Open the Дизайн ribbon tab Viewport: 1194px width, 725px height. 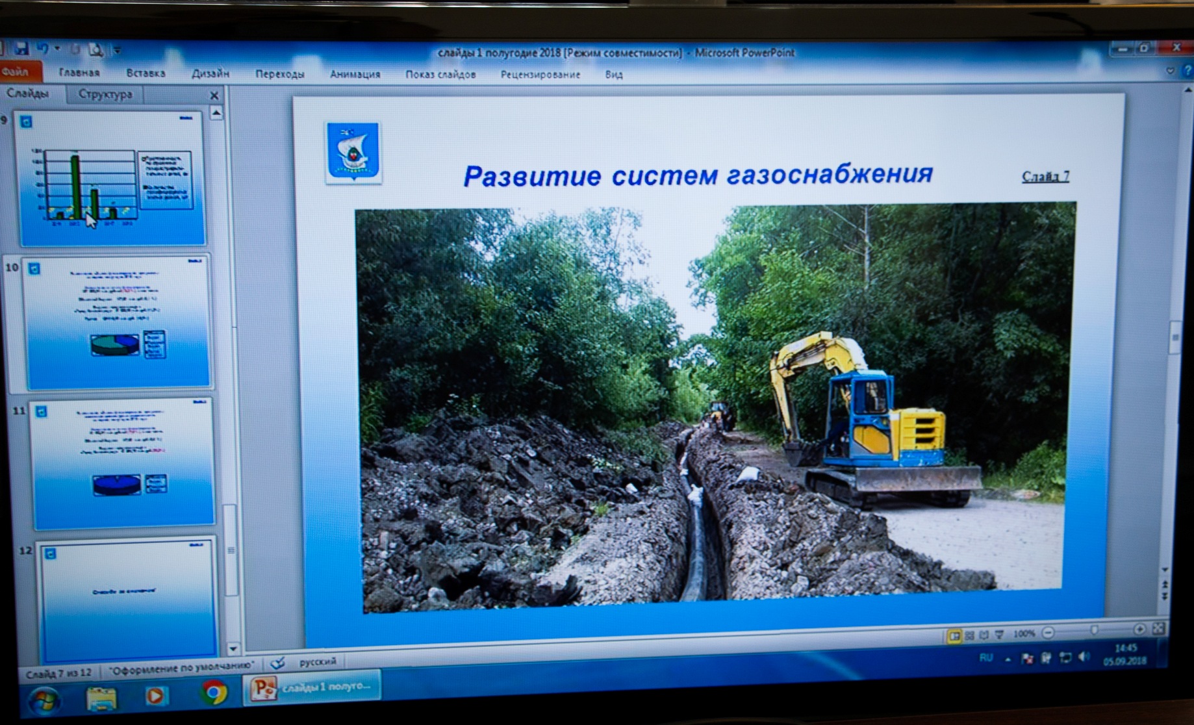point(210,73)
